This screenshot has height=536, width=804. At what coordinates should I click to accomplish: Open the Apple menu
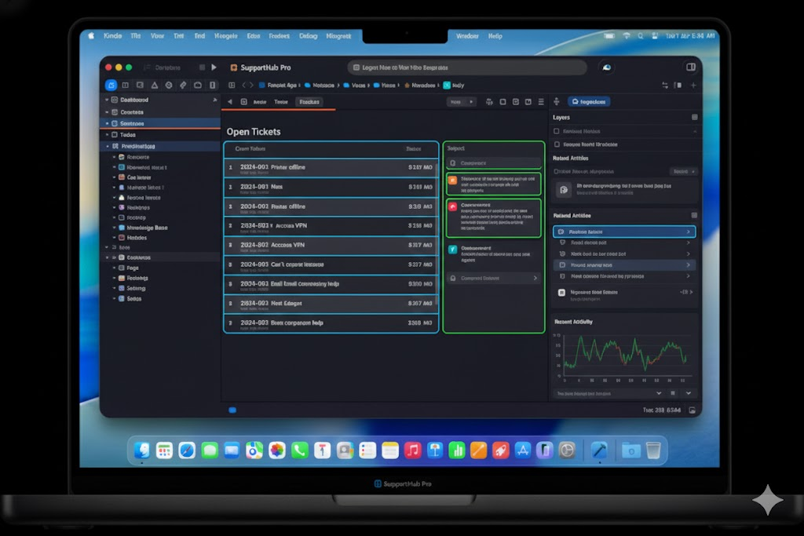91,36
